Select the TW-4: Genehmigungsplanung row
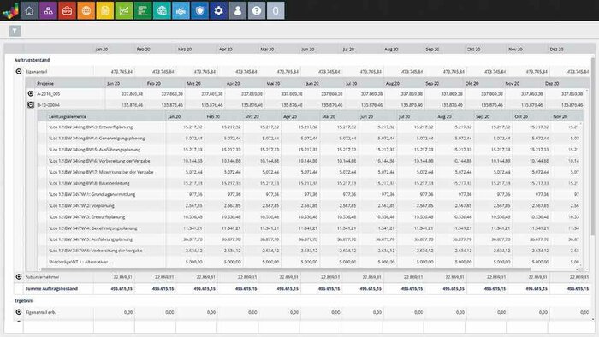This screenshot has height=337, width=599. click(x=310, y=228)
